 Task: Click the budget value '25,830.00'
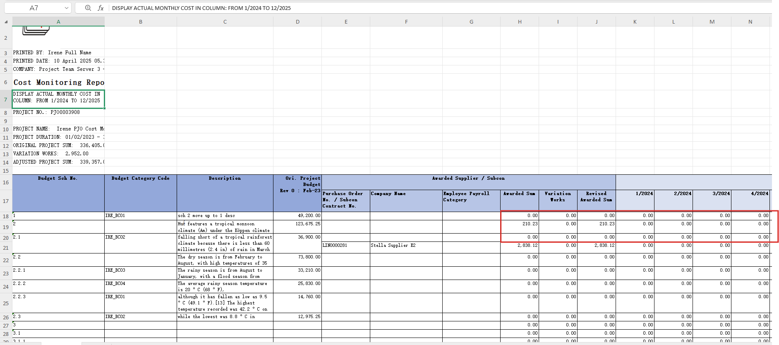pos(297,287)
